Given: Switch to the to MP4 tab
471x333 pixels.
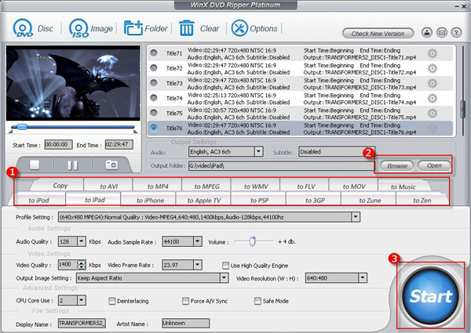Looking at the screenshot, I should 158,186.
